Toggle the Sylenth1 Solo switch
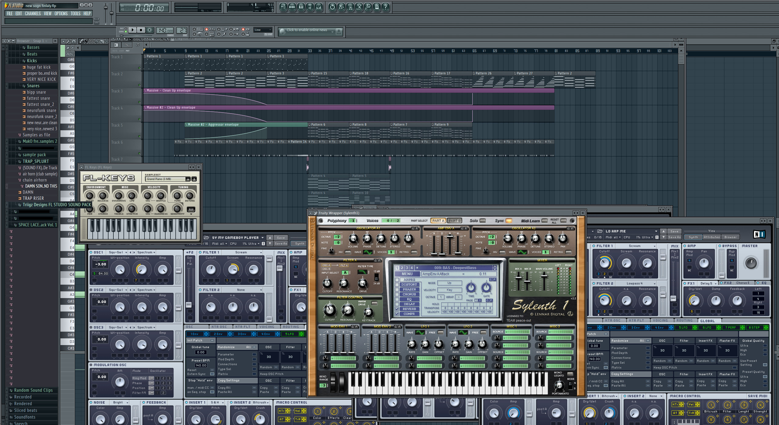Image resolution: width=779 pixels, height=425 pixels. pyautogui.click(x=482, y=221)
